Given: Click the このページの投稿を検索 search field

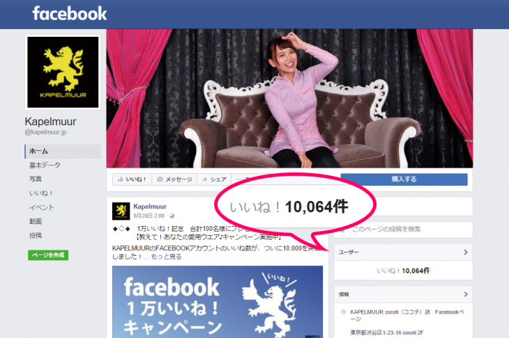Looking at the screenshot, I should [x=404, y=230].
